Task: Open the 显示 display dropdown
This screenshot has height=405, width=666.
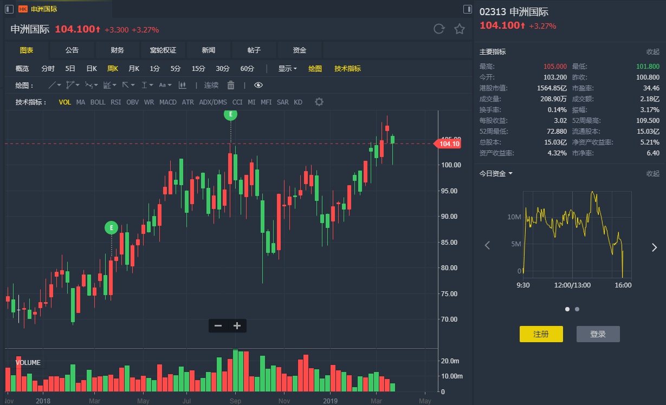Action: (287, 69)
